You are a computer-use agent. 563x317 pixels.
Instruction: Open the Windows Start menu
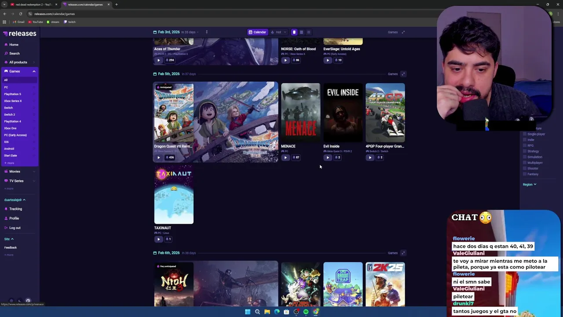[x=248, y=312]
